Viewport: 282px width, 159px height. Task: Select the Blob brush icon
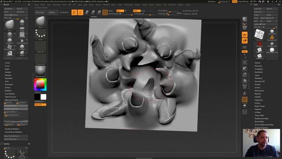22,23
